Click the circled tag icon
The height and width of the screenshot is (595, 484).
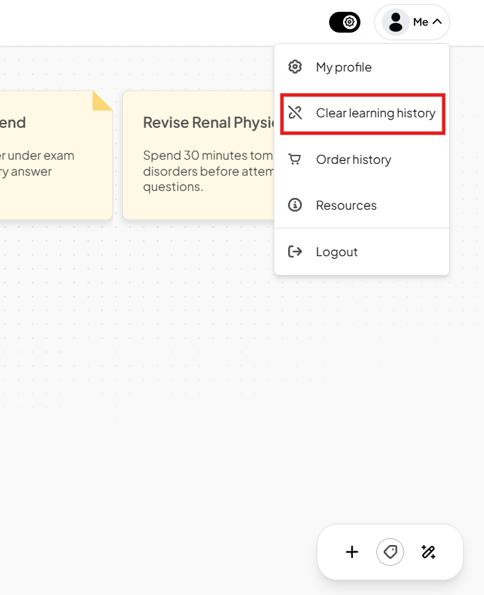tap(390, 552)
